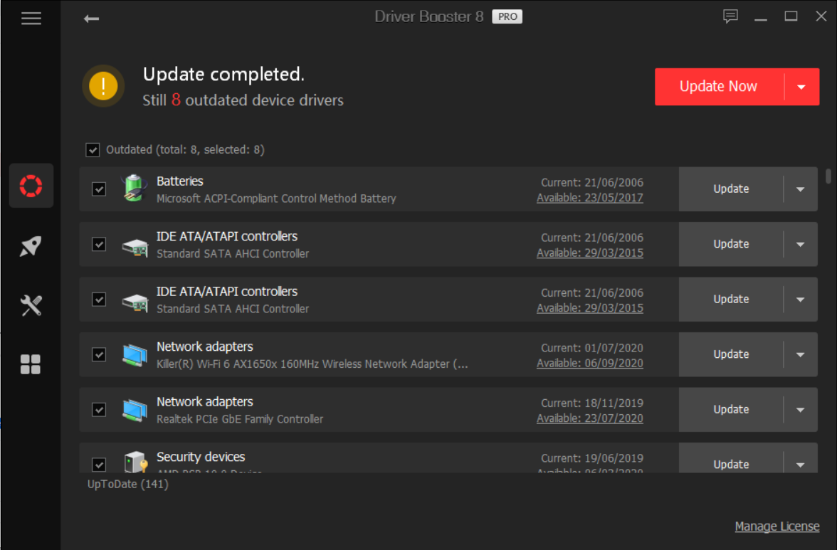Click Available: 23/05/2017 link for Batteries
The width and height of the screenshot is (837, 550).
coord(589,198)
